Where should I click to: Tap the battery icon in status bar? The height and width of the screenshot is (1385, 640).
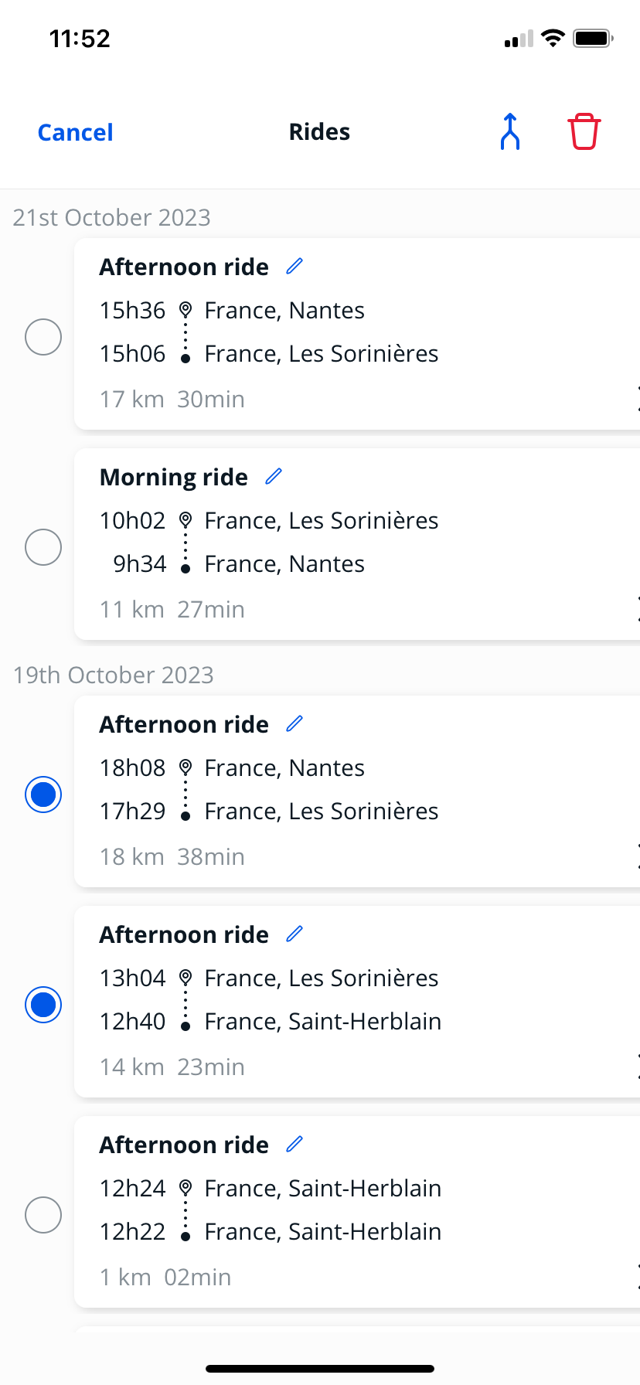[592, 39]
